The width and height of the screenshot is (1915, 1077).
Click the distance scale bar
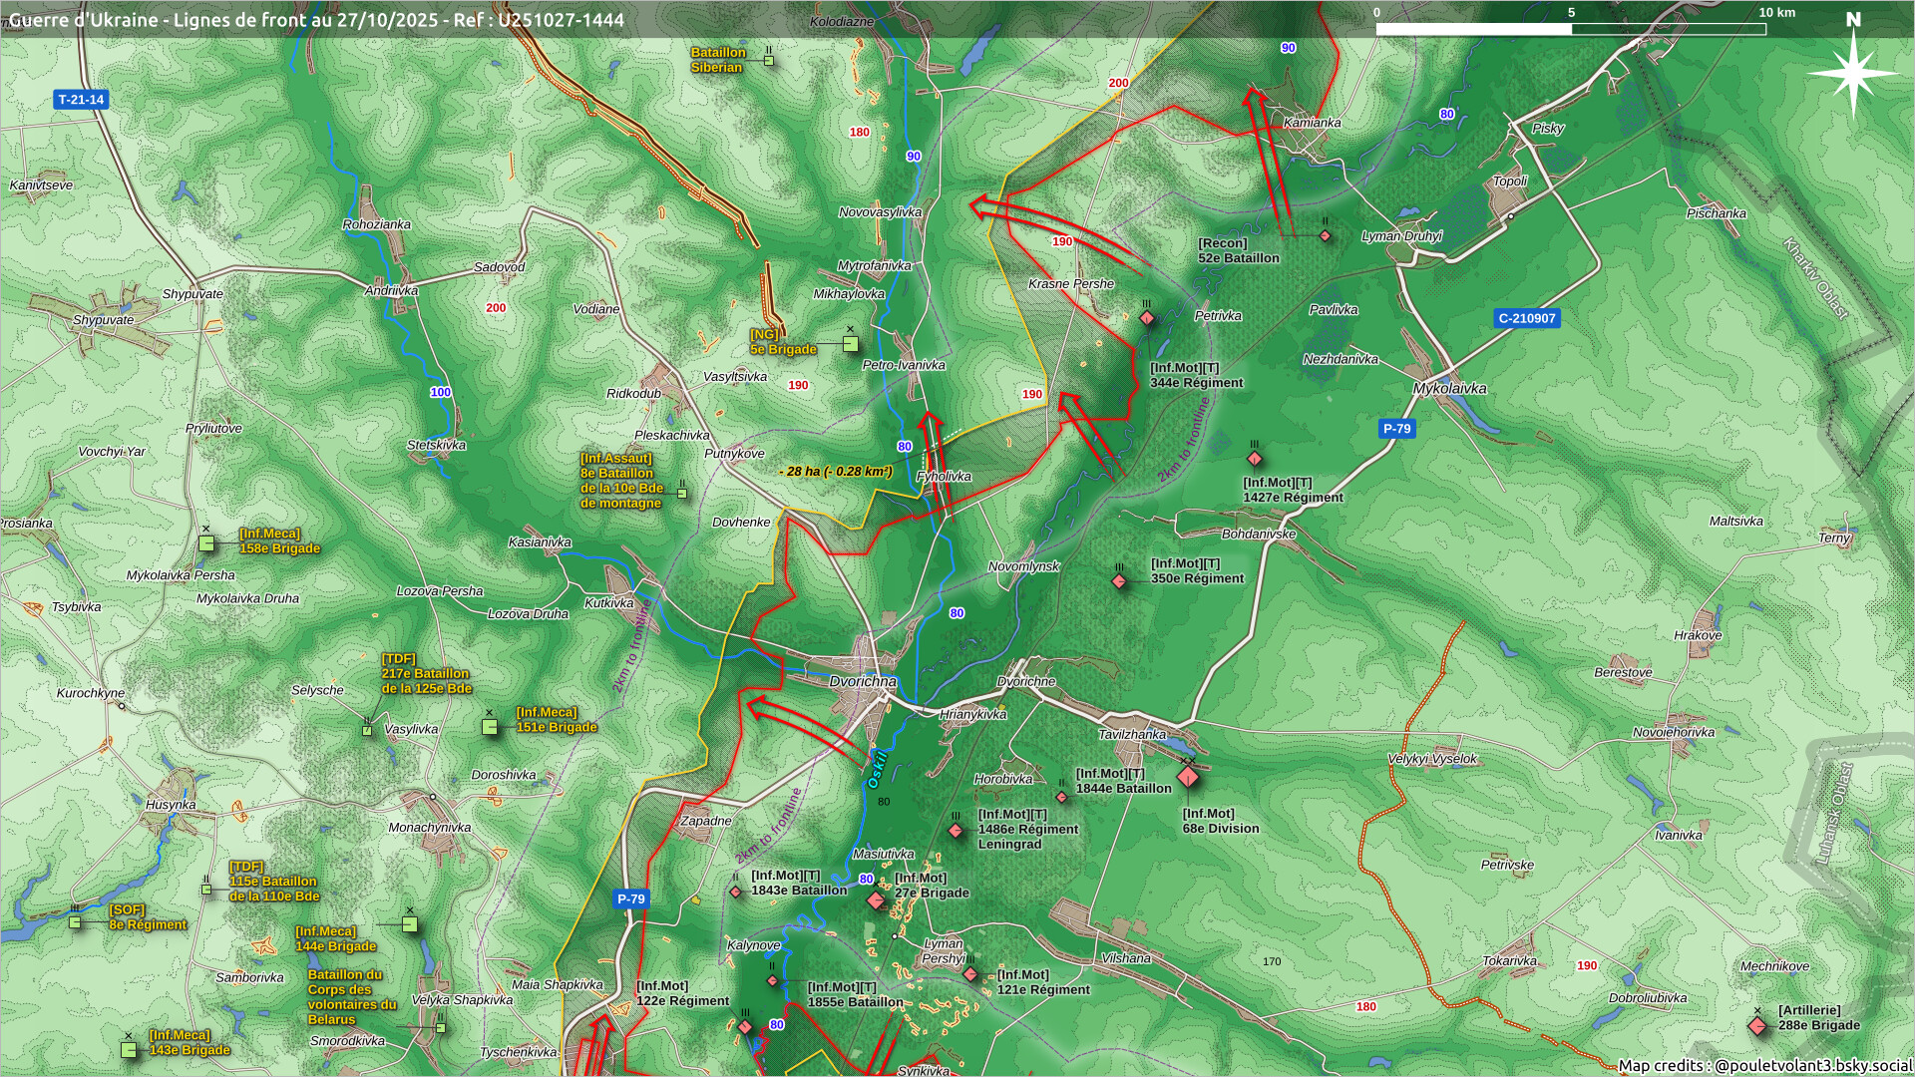(x=1570, y=29)
